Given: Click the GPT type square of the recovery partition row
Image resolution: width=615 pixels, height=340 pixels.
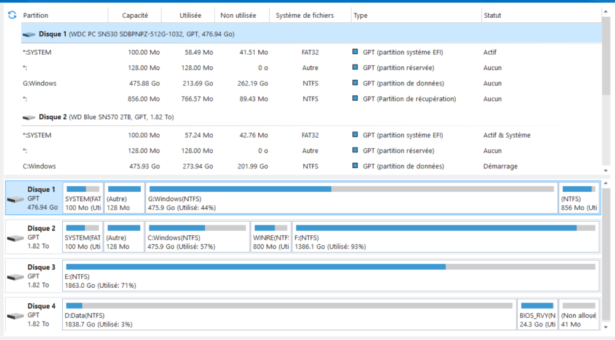Looking at the screenshot, I should 355,98.
